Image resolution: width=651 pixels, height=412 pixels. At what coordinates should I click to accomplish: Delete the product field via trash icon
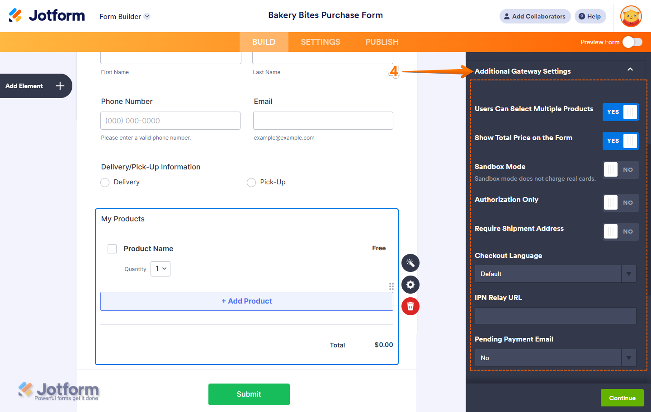tap(410, 306)
